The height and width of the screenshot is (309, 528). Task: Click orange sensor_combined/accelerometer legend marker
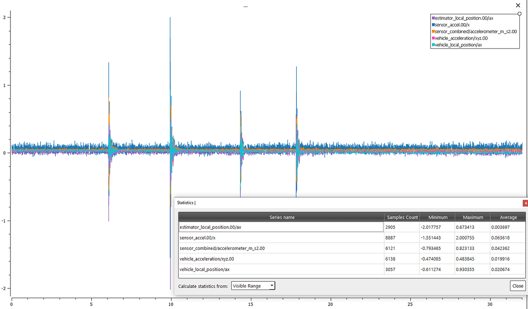tap(434, 31)
